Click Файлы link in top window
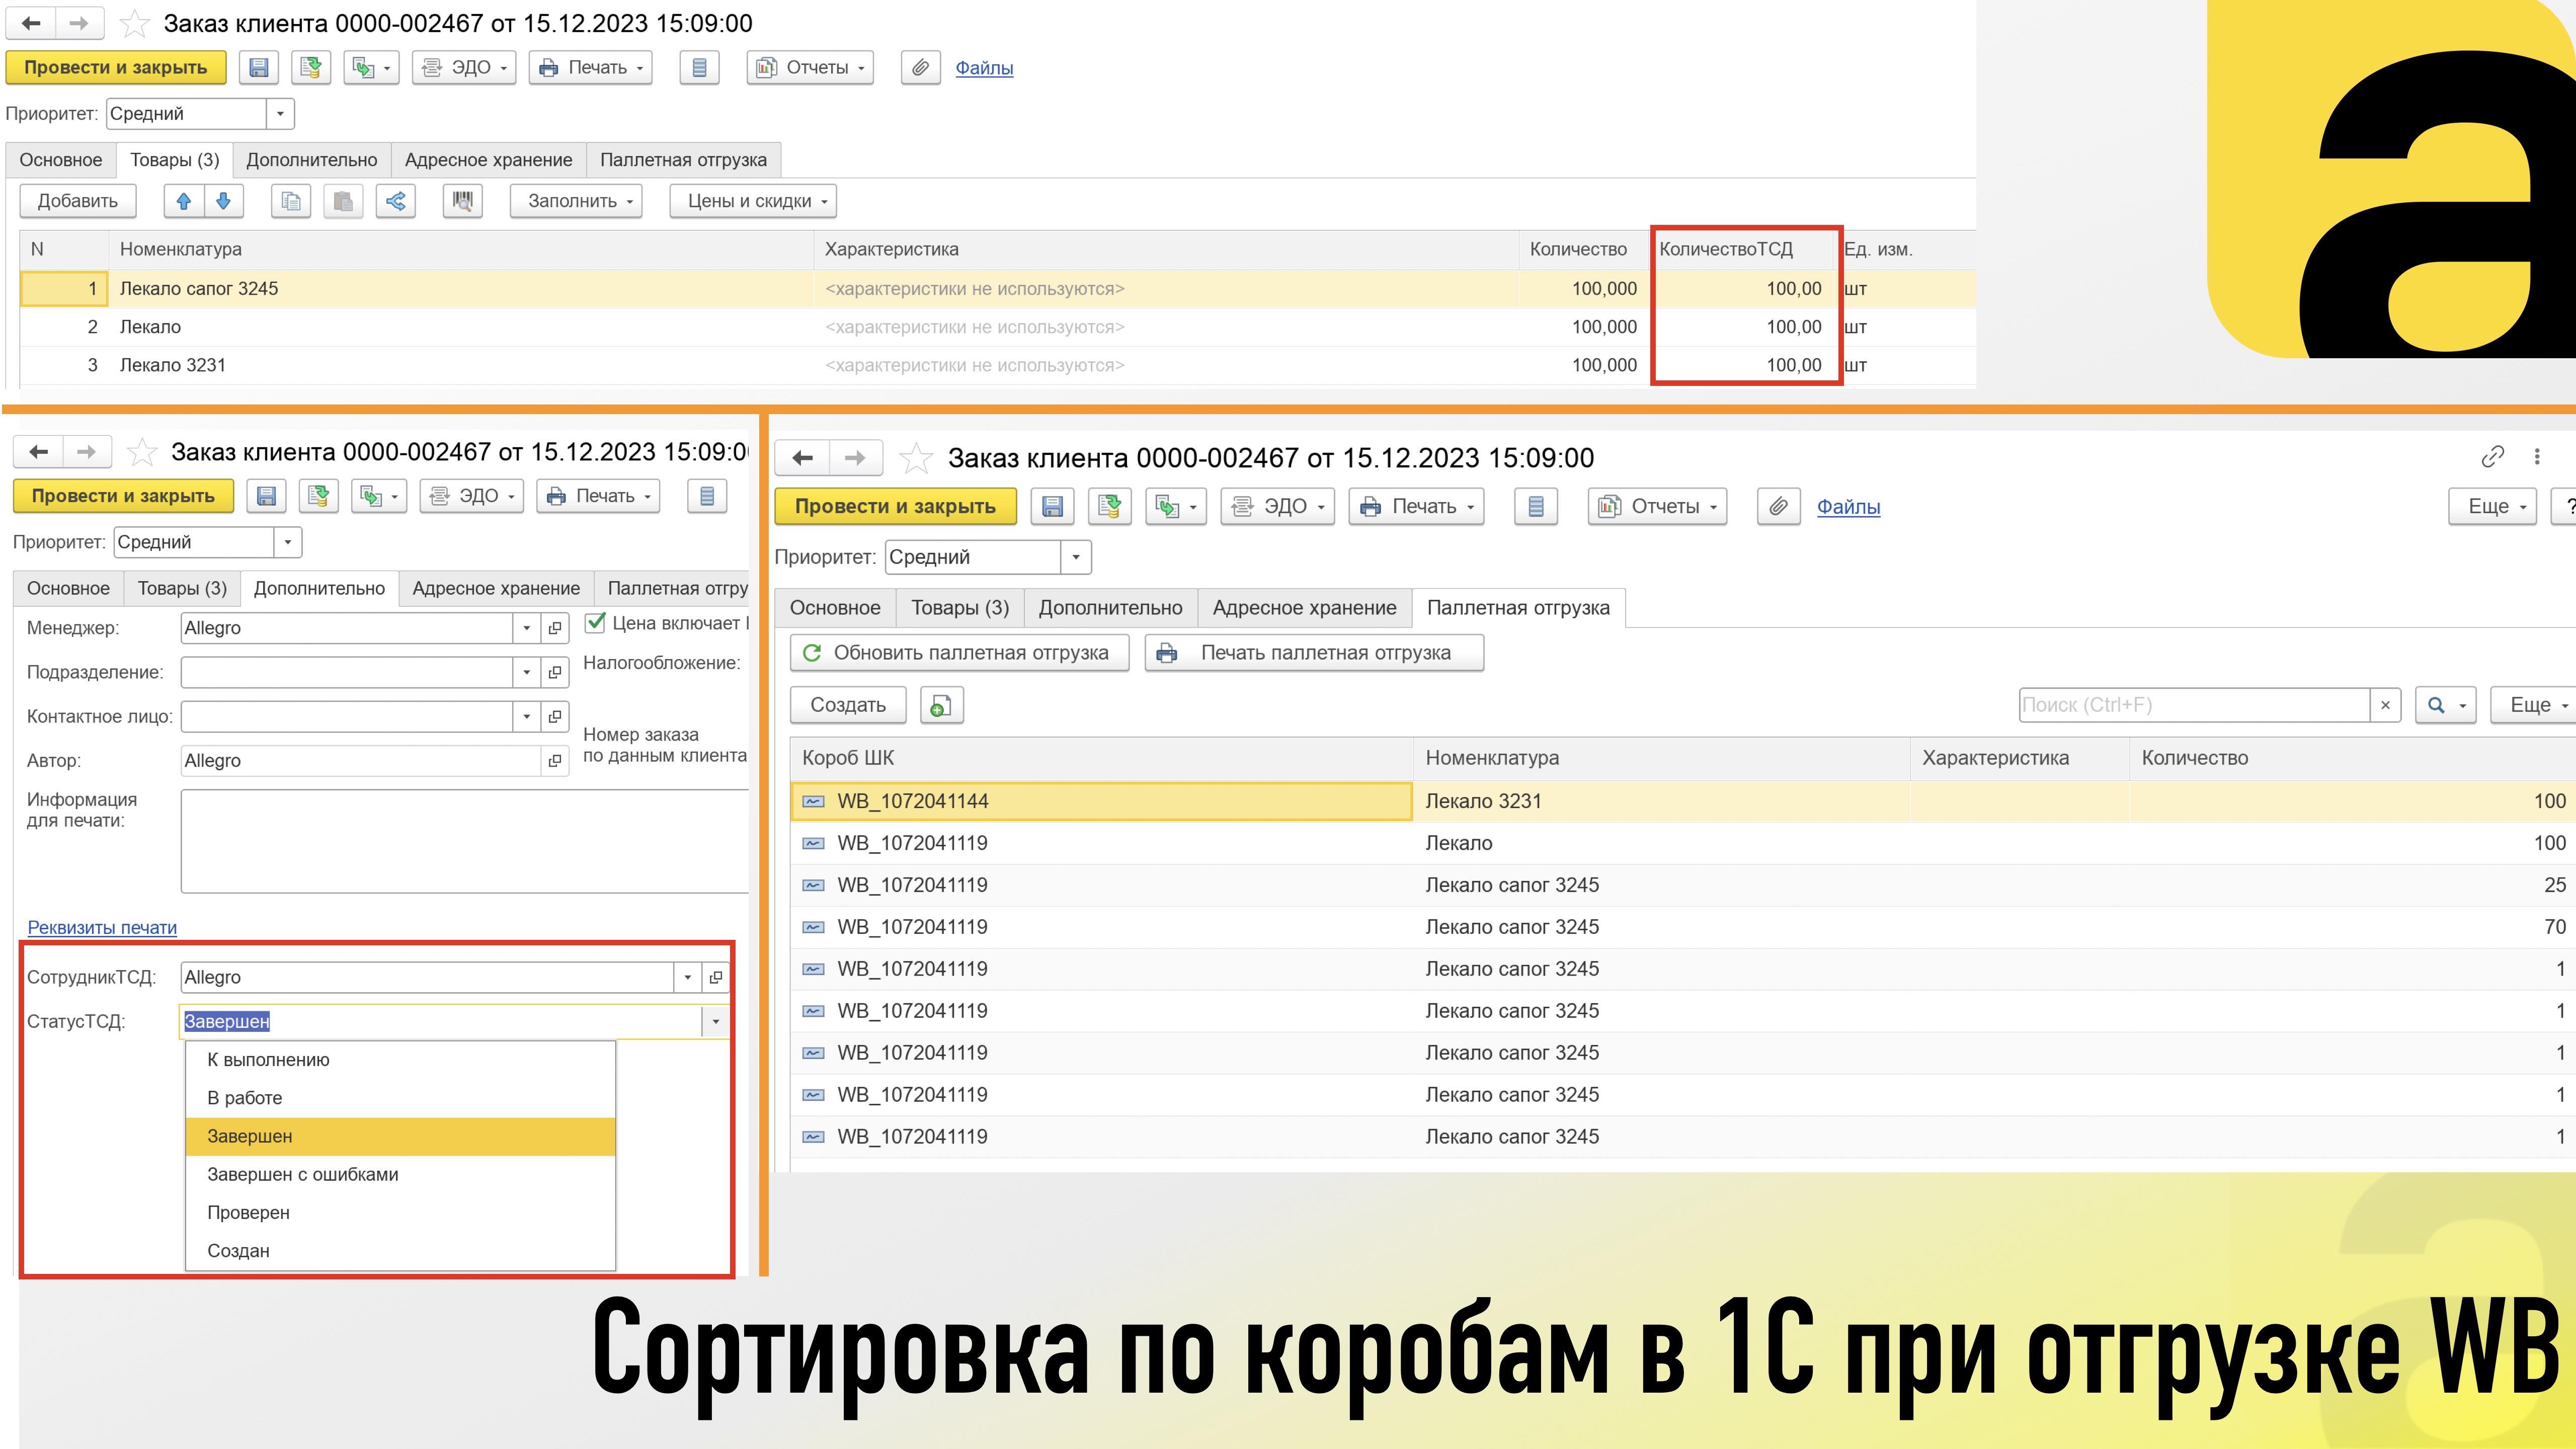This screenshot has width=2576, height=1449. tap(984, 68)
